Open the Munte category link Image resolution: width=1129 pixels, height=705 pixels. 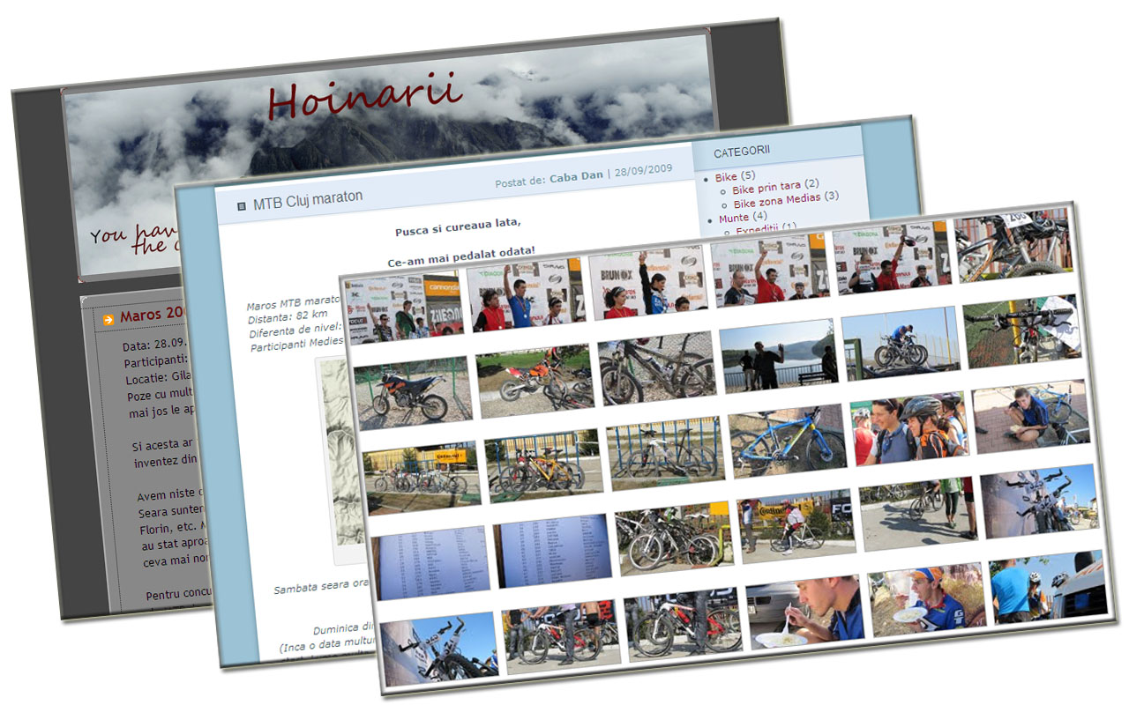coord(733,217)
